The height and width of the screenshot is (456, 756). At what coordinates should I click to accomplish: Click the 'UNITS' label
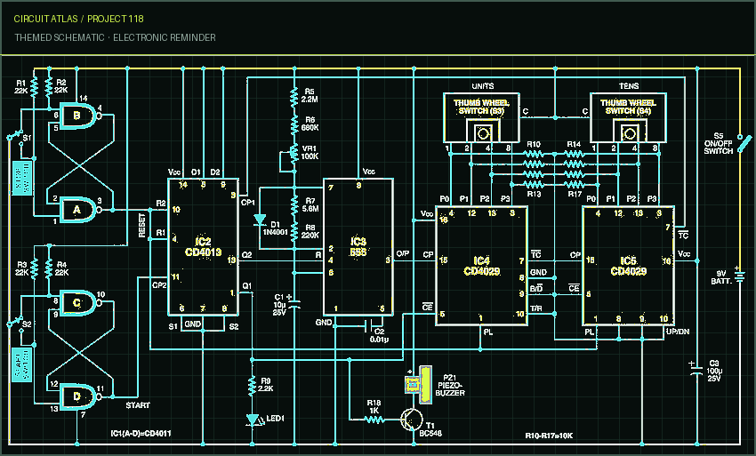click(483, 86)
